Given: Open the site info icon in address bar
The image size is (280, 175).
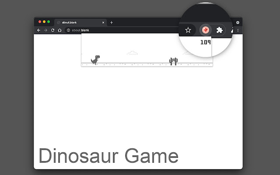Looking at the screenshot, I should pos(68,30).
